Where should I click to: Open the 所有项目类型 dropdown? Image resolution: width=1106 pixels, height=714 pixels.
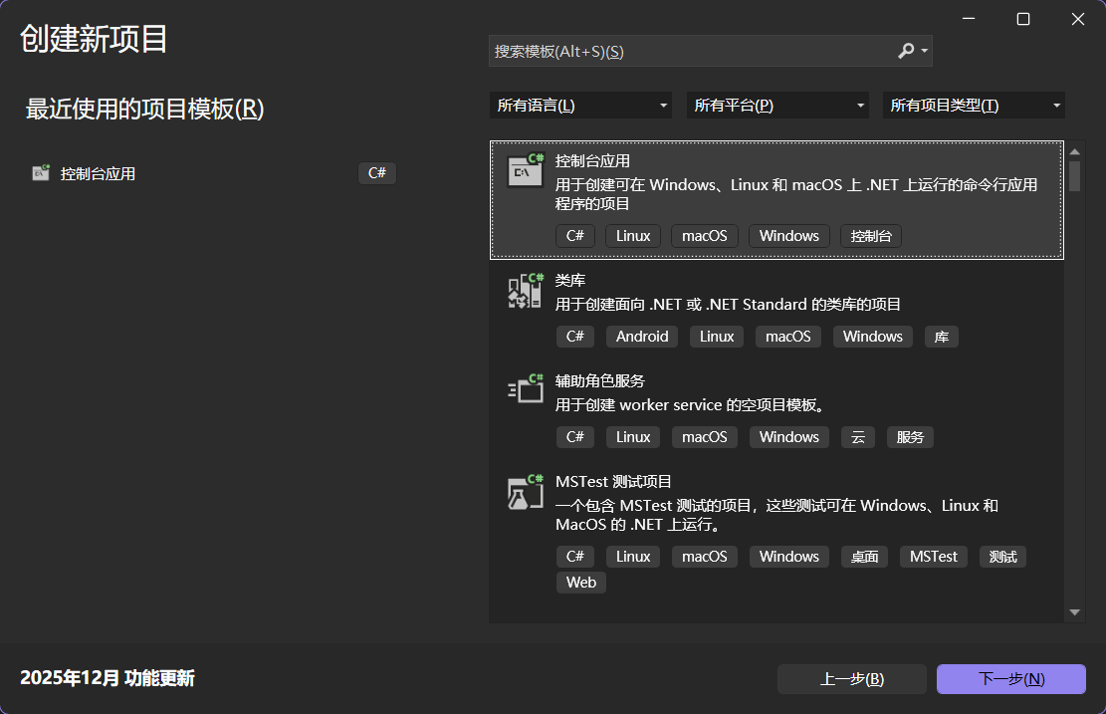(x=973, y=105)
